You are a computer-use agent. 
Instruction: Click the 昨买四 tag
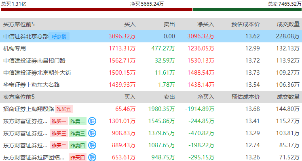tap(78, 157)
